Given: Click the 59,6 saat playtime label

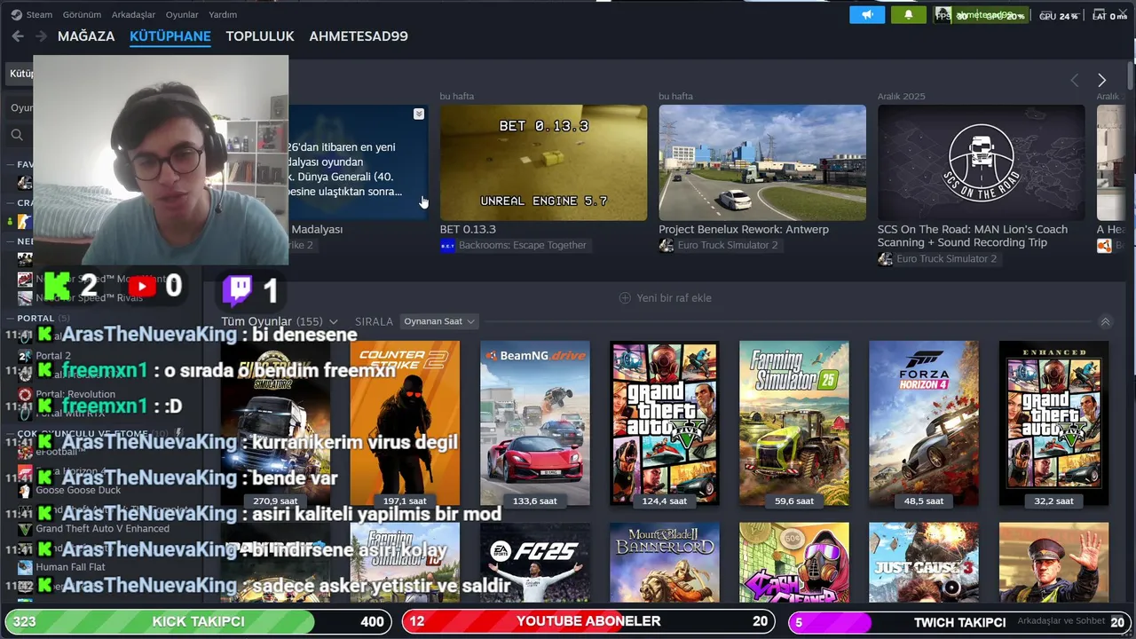Looking at the screenshot, I should (794, 501).
